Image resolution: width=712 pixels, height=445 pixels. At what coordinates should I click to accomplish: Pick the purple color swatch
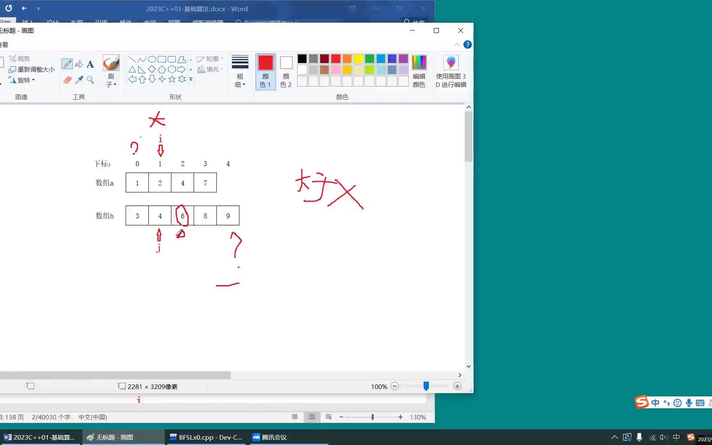[x=403, y=59]
